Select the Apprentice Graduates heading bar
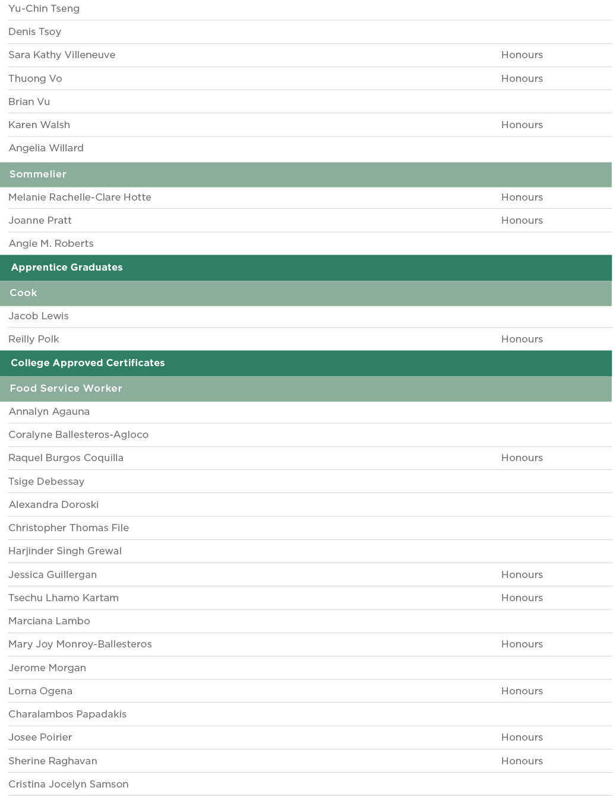 pos(67,268)
